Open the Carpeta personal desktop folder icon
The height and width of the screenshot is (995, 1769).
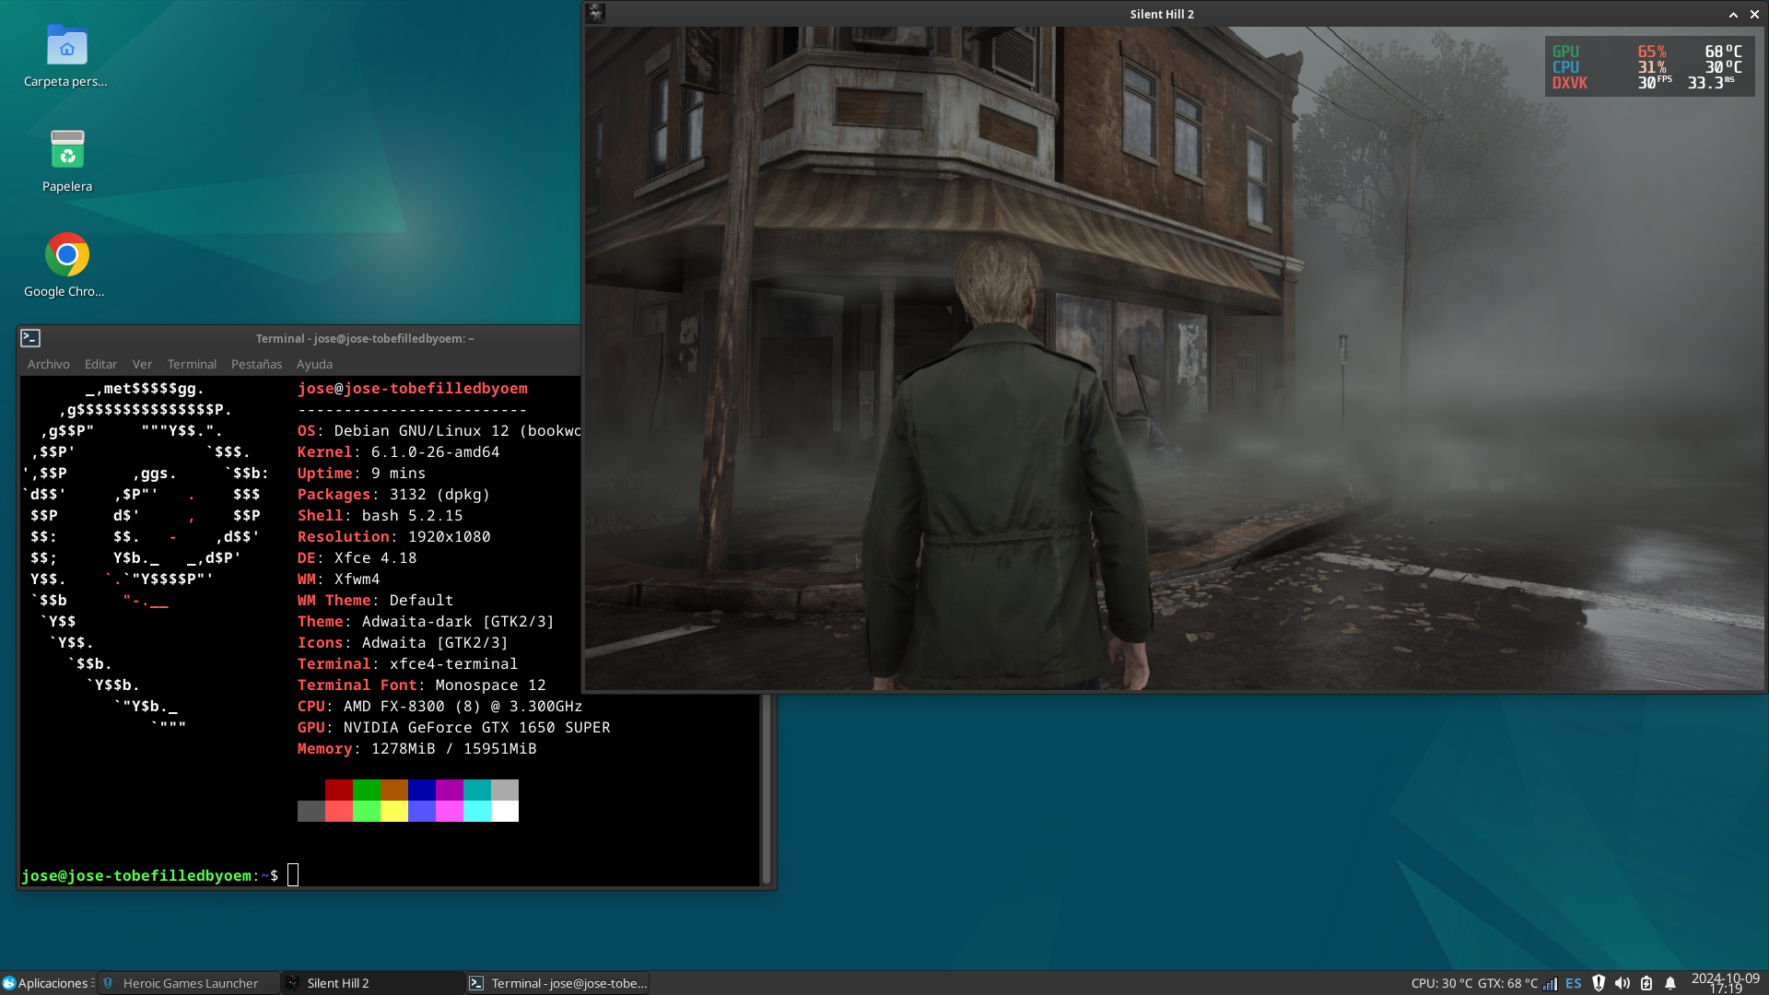(66, 46)
